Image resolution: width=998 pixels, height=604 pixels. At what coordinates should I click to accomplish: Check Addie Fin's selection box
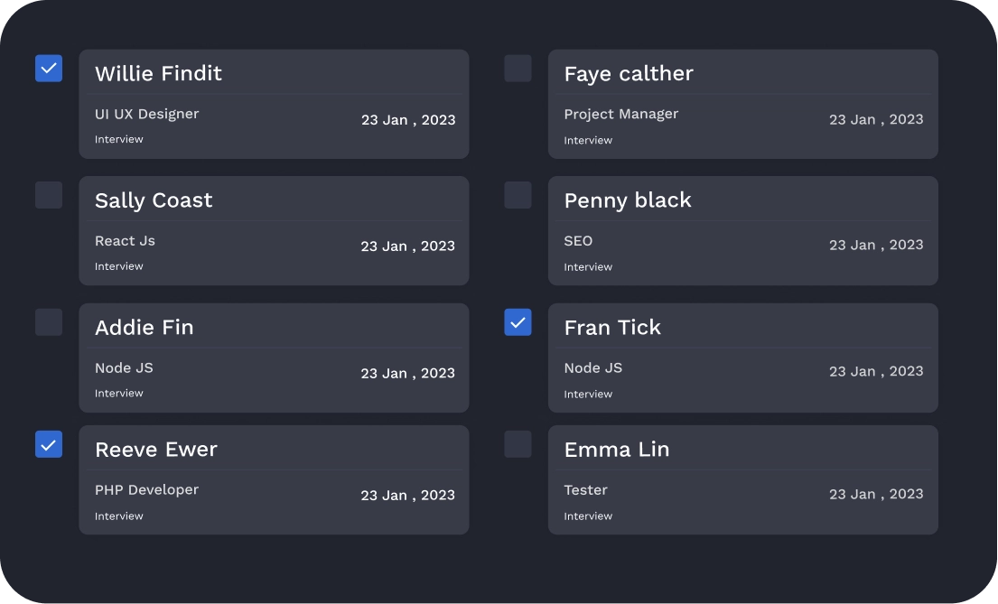pyautogui.click(x=49, y=321)
